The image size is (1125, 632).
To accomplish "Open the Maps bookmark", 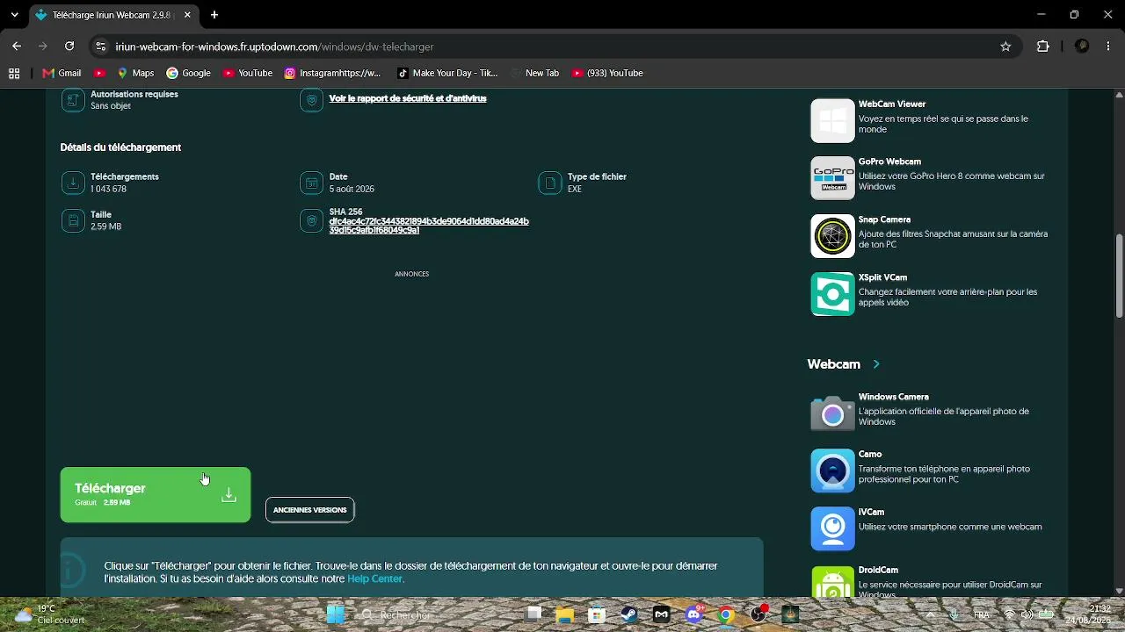I will 135,73.
